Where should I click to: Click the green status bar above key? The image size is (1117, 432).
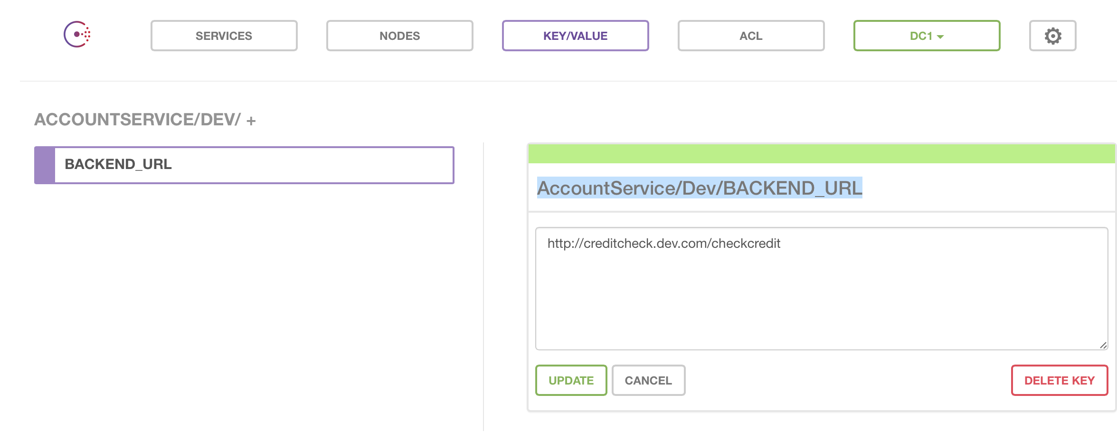(822, 154)
